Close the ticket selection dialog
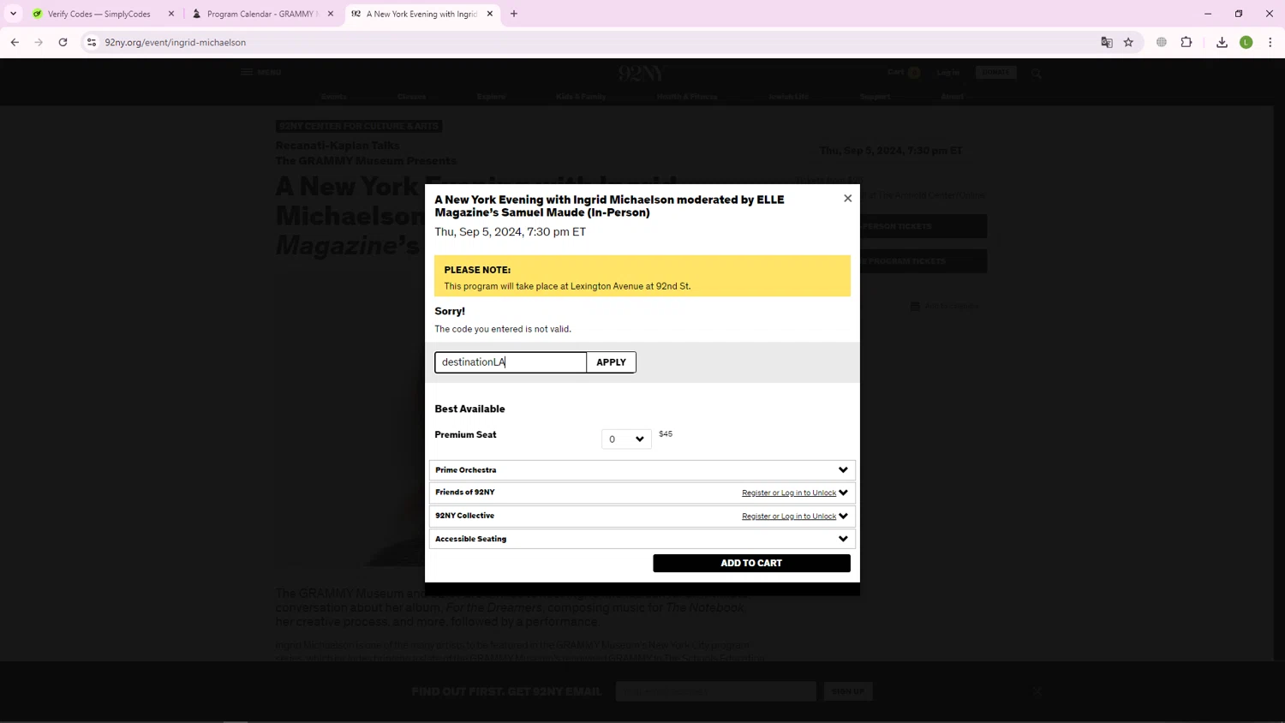 (848, 198)
